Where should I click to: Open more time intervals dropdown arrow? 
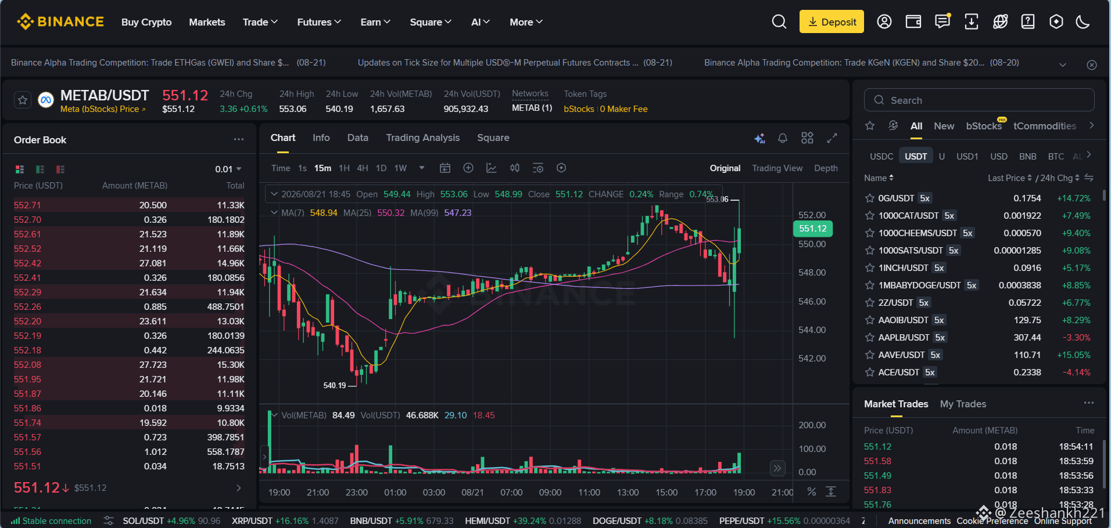click(422, 168)
